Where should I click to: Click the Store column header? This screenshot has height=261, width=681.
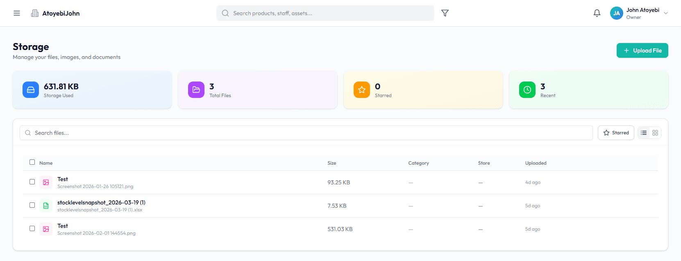tap(484, 163)
